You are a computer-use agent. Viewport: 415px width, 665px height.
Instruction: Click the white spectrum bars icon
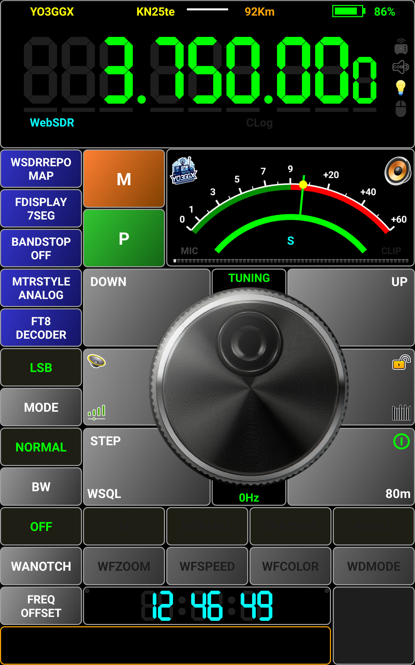click(401, 413)
